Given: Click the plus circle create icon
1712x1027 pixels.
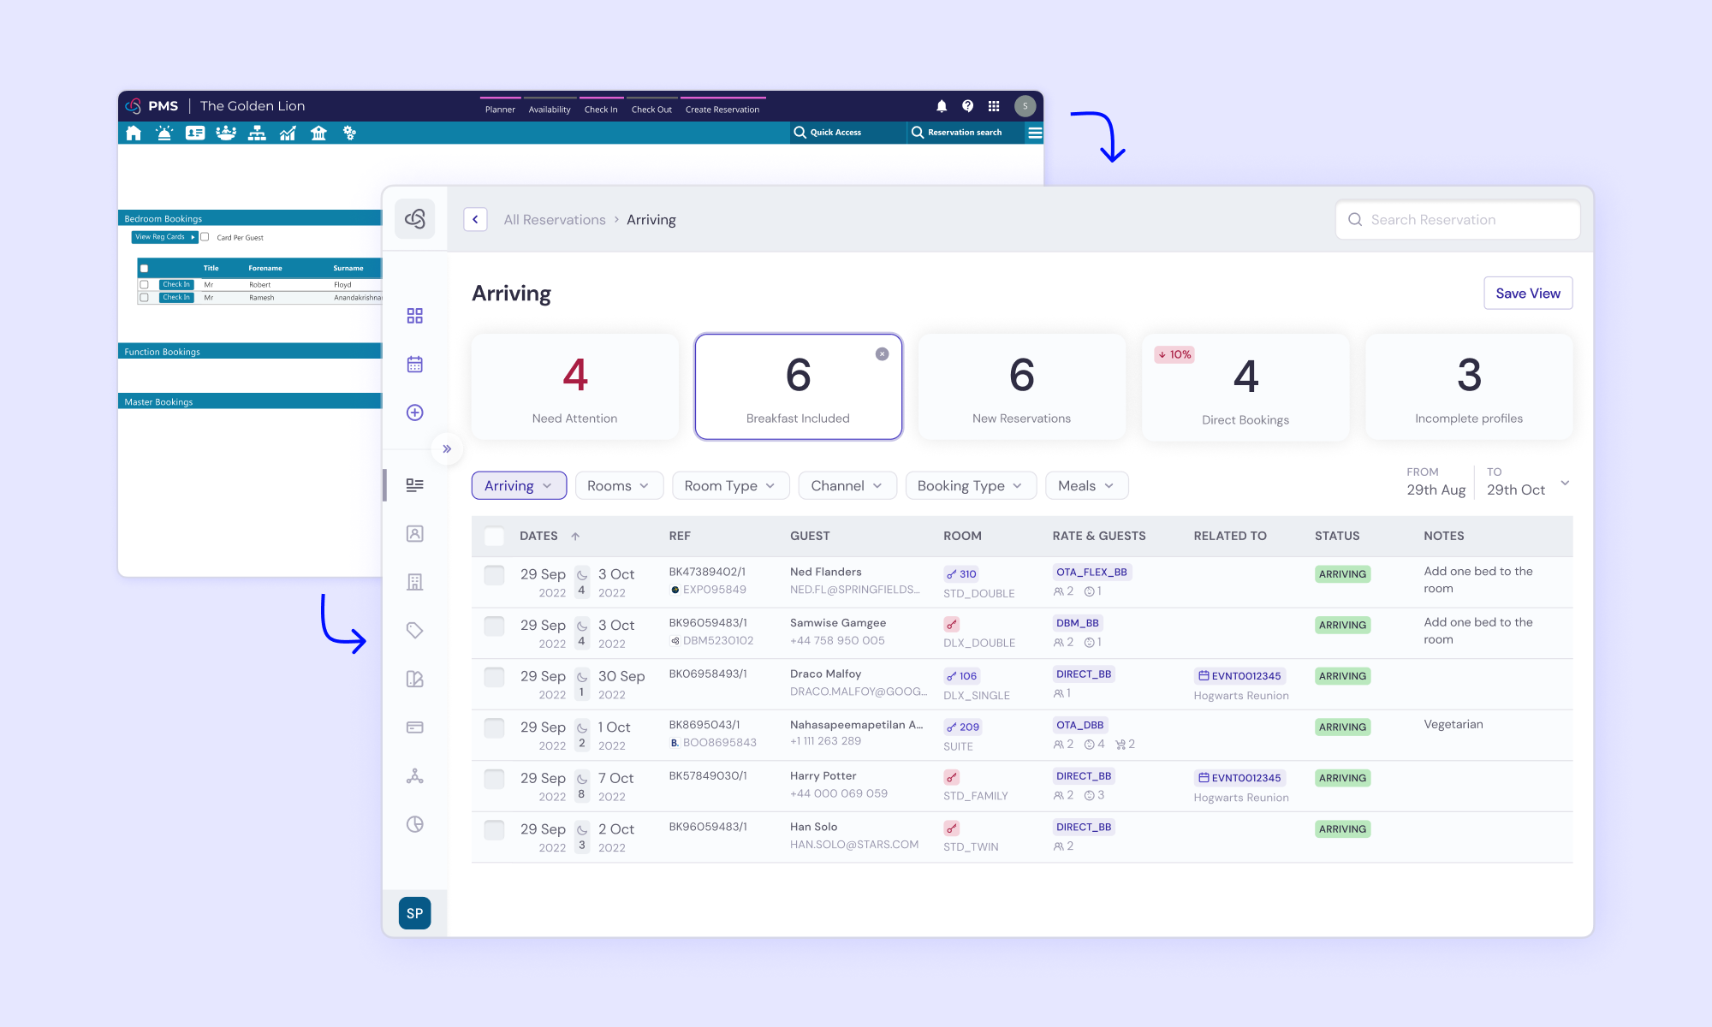Looking at the screenshot, I should pos(415,413).
